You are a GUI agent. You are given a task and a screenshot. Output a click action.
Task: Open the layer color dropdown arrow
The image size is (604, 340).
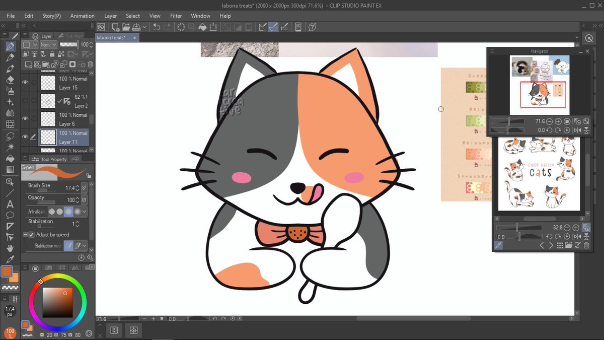[35, 45]
